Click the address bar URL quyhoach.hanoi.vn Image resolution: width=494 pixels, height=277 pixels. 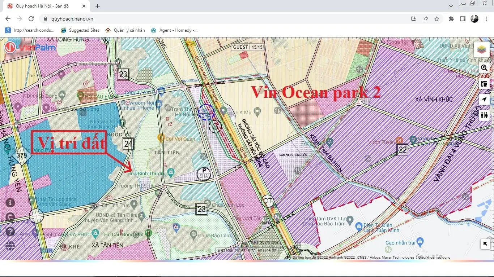72,19
